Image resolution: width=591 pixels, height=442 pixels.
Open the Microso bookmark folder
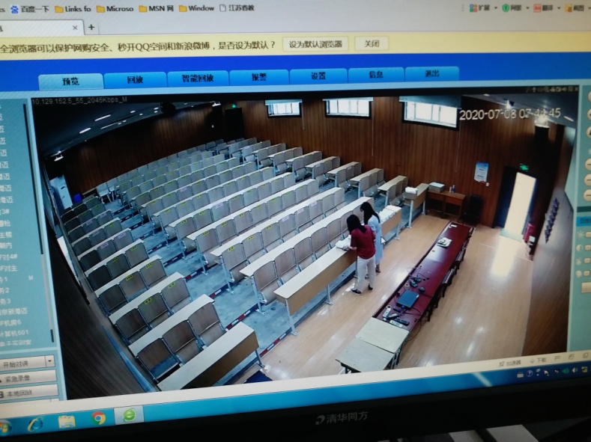click(115, 9)
